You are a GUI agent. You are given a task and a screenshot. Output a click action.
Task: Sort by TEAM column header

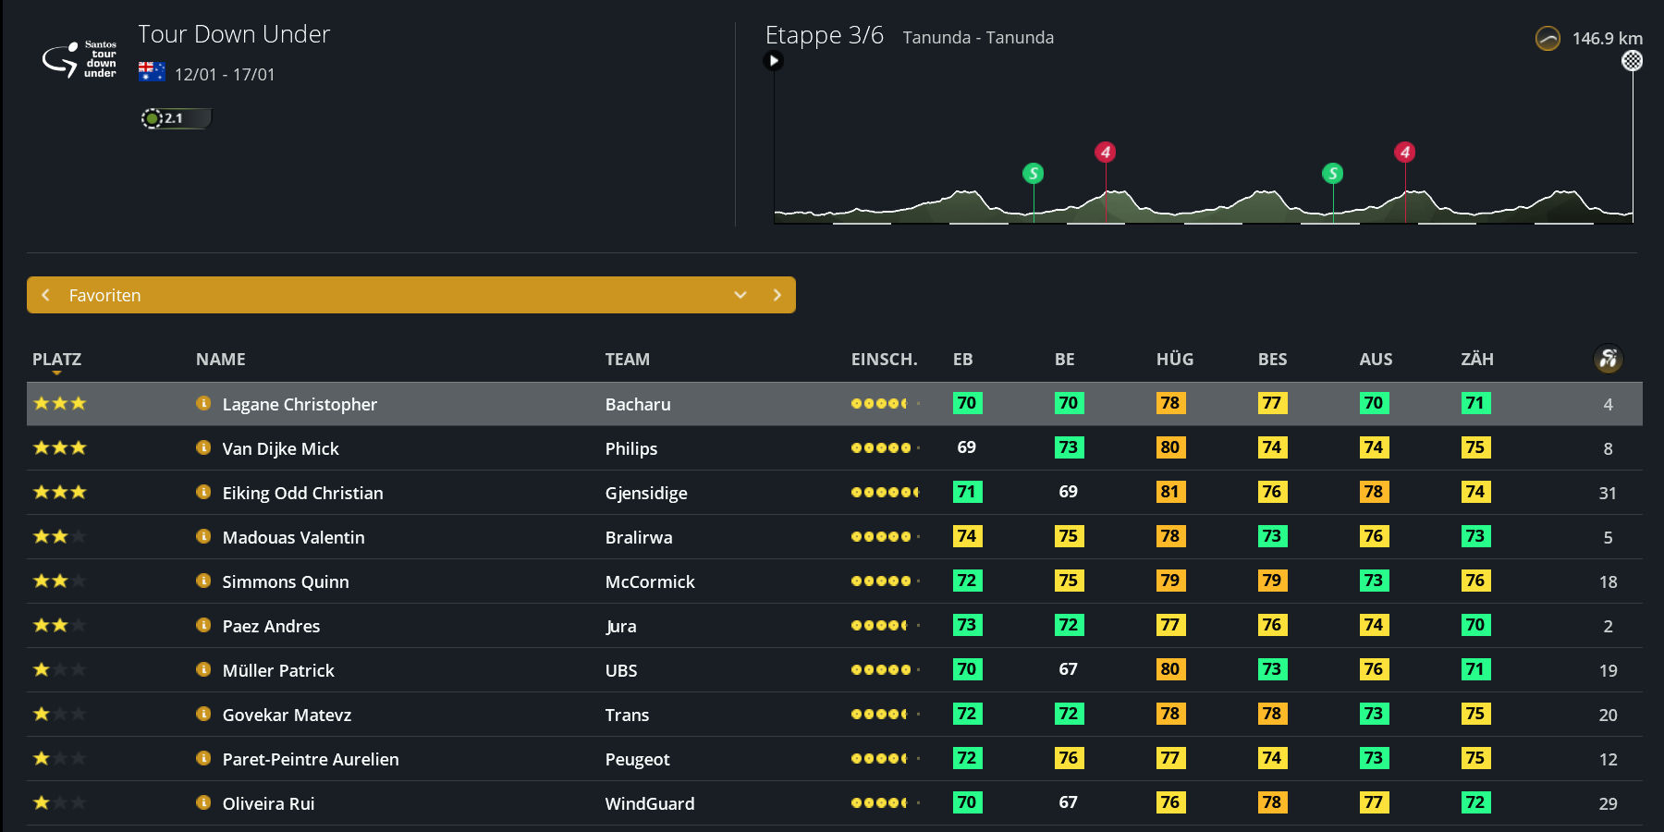point(628,360)
